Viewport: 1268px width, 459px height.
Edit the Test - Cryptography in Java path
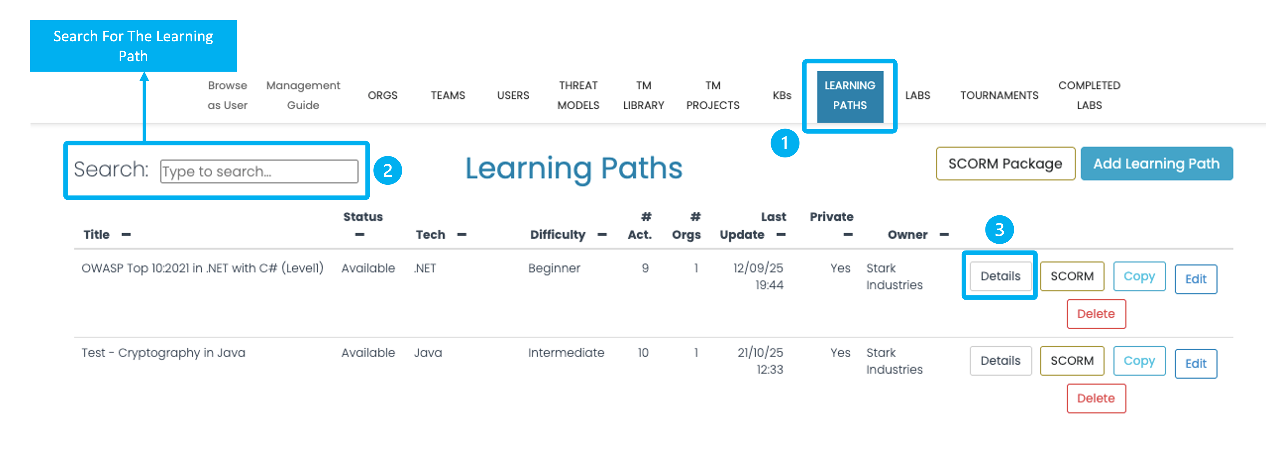(1195, 363)
